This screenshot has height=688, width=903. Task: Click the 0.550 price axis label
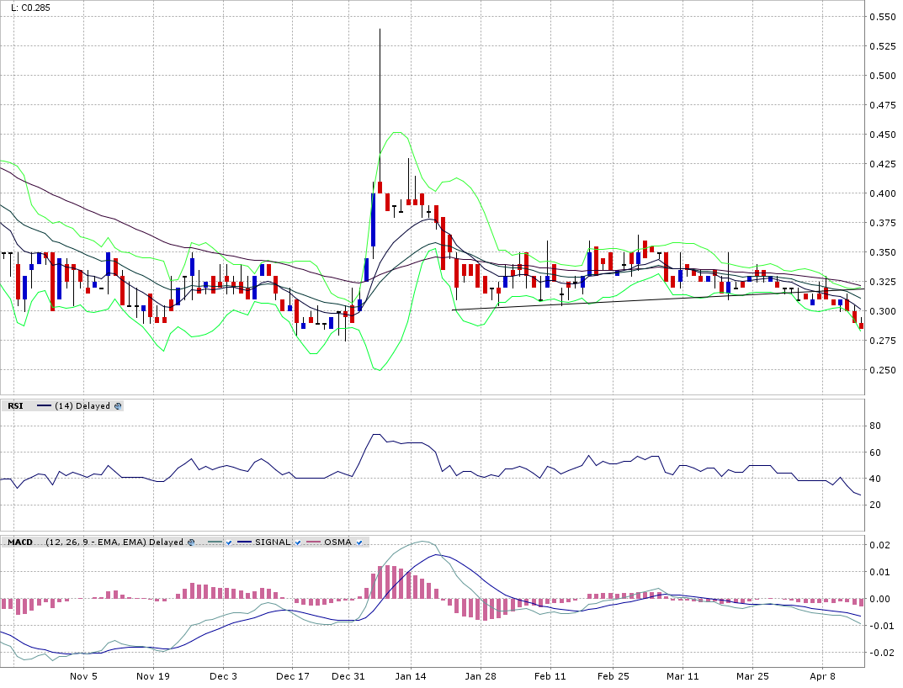(882, 17)
